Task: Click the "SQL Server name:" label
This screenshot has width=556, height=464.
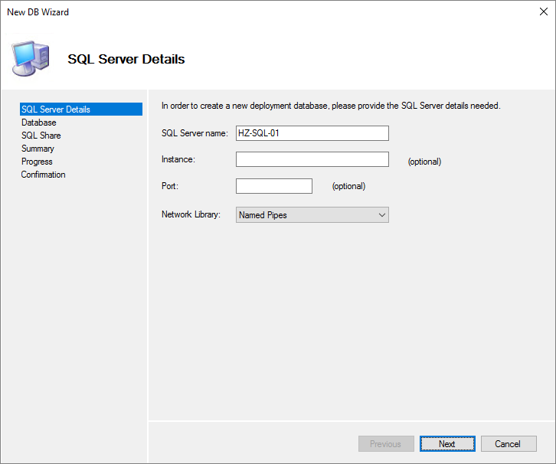Action: pyautogui.click(x=195, y=133)
